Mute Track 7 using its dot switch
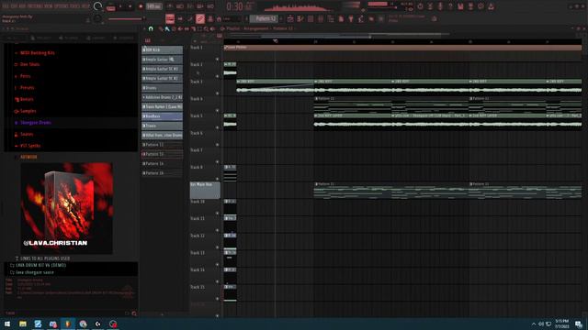Viewport: 588px width, 330px height. pyautogui.click(x=217, y=162)
